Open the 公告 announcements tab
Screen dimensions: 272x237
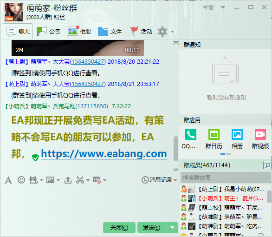coord(48,32)
